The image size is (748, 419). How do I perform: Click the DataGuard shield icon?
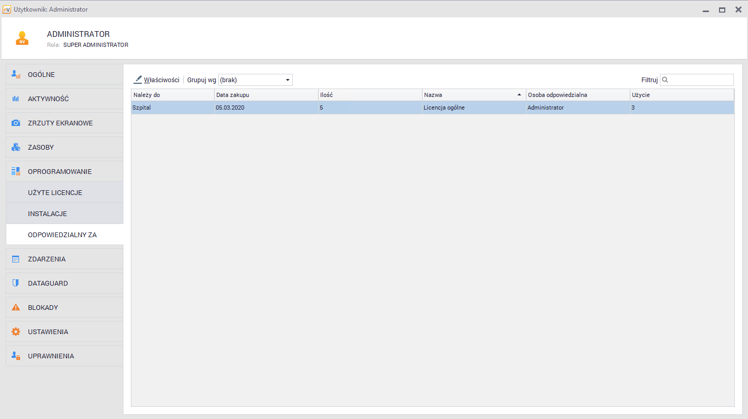[x=16, y=284]
